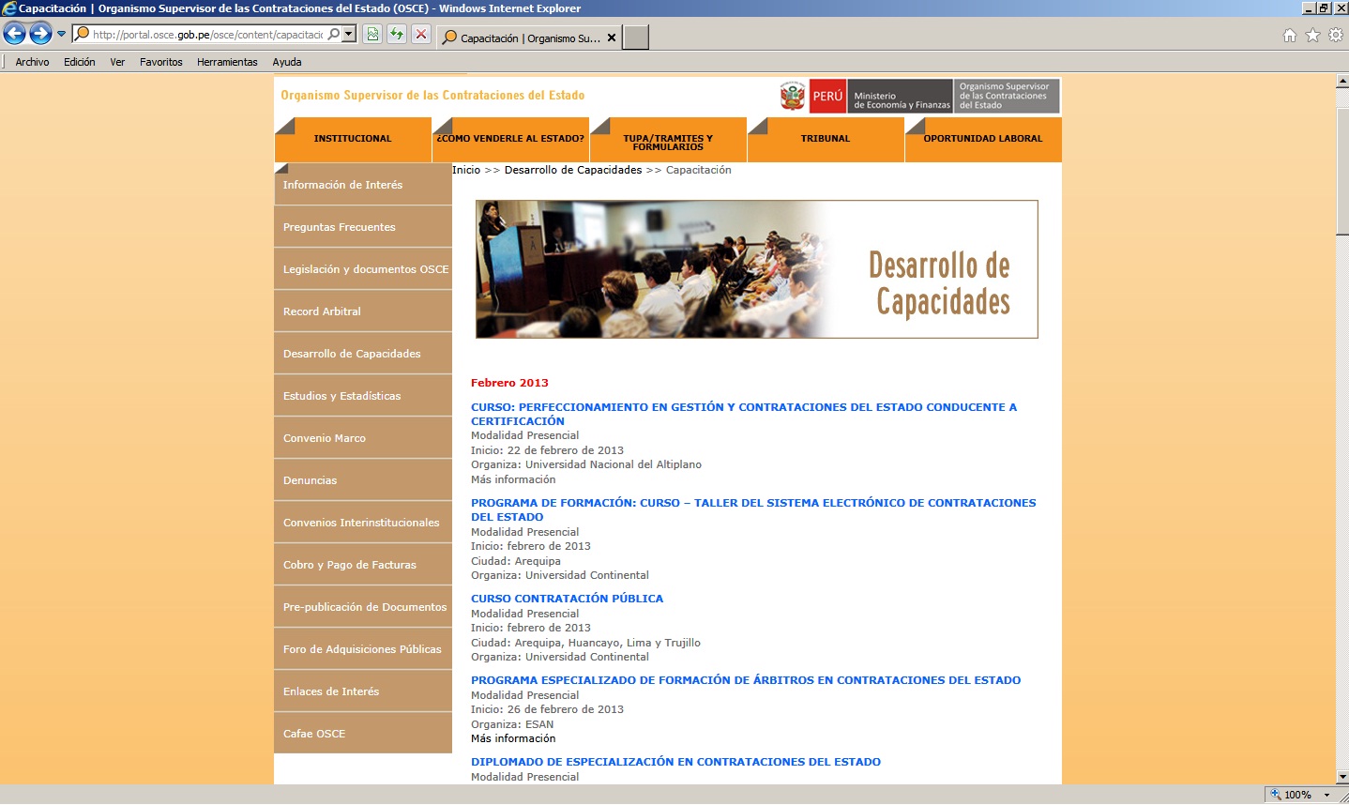This screenshot has height=805, width=1349.
Task: Open the recent pages dropdown arrow
Action: tap(62, 35)
